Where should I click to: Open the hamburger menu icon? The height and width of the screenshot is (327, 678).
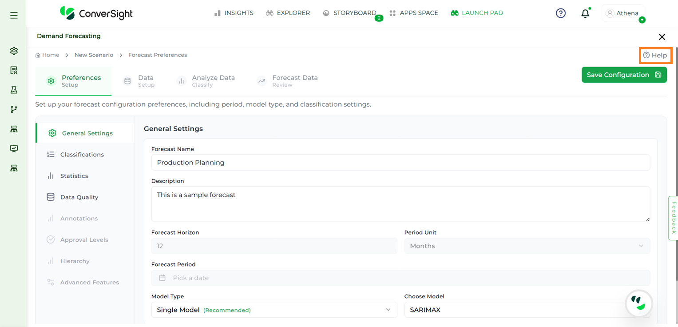pos(14,16)
